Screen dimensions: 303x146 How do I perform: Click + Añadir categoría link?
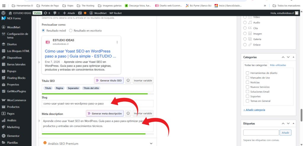point(254,110)
